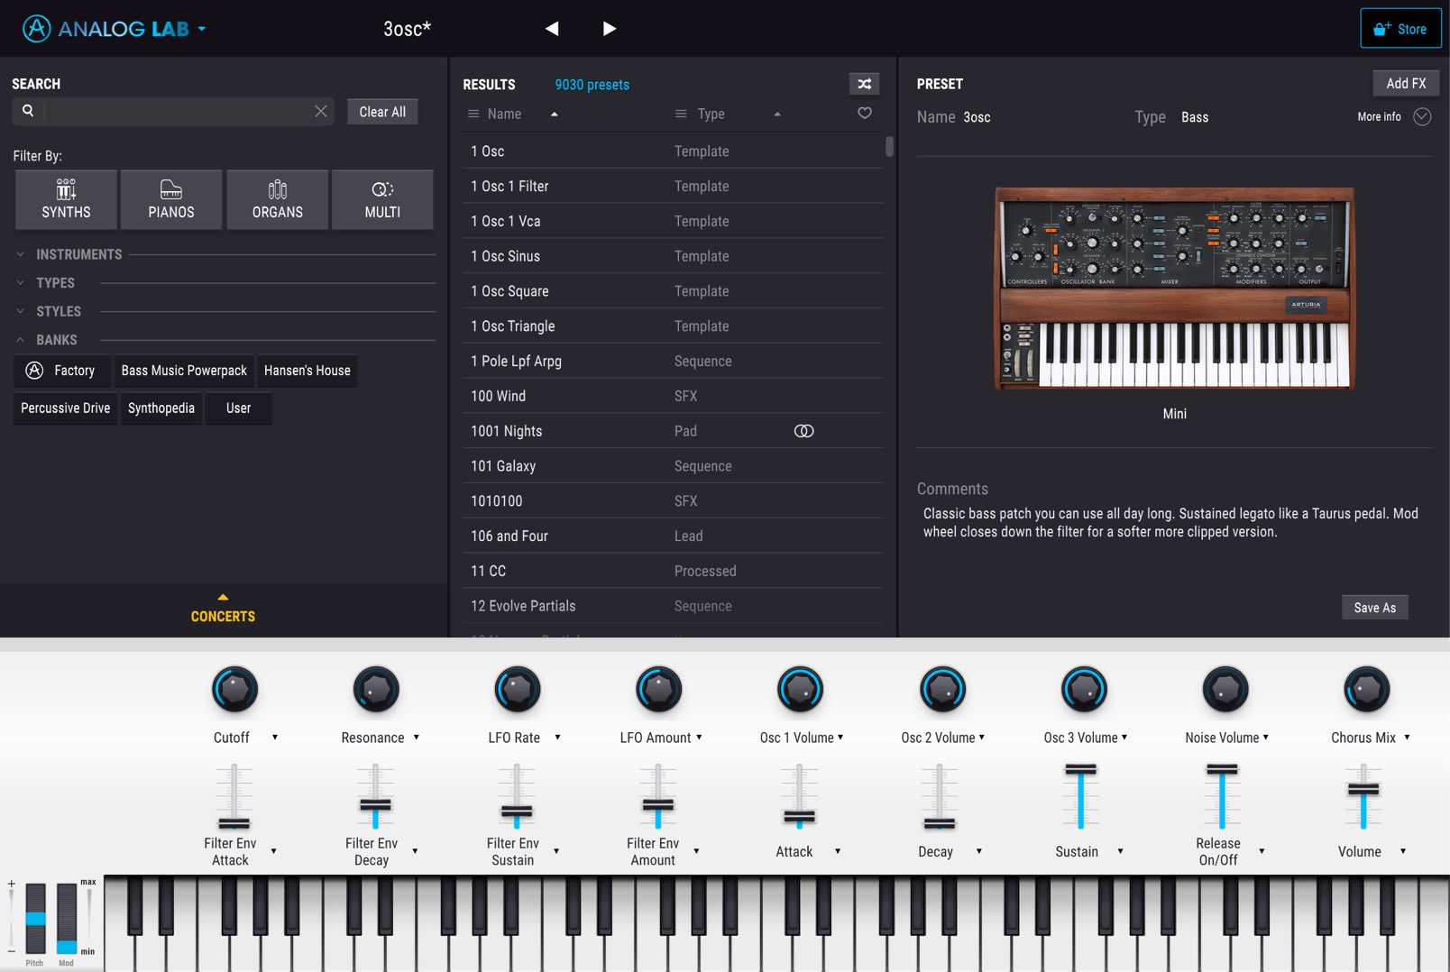This screenshot has height=972, width=1450.
Task: Go to the next preset arrow
Action: [x=609, y=29]
